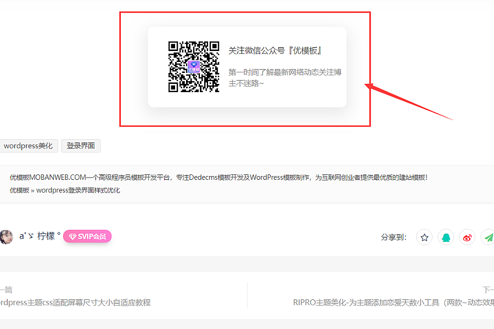Click the 优模板 breadcrumb link
494x329 pixels.
[x=20, y=190]
